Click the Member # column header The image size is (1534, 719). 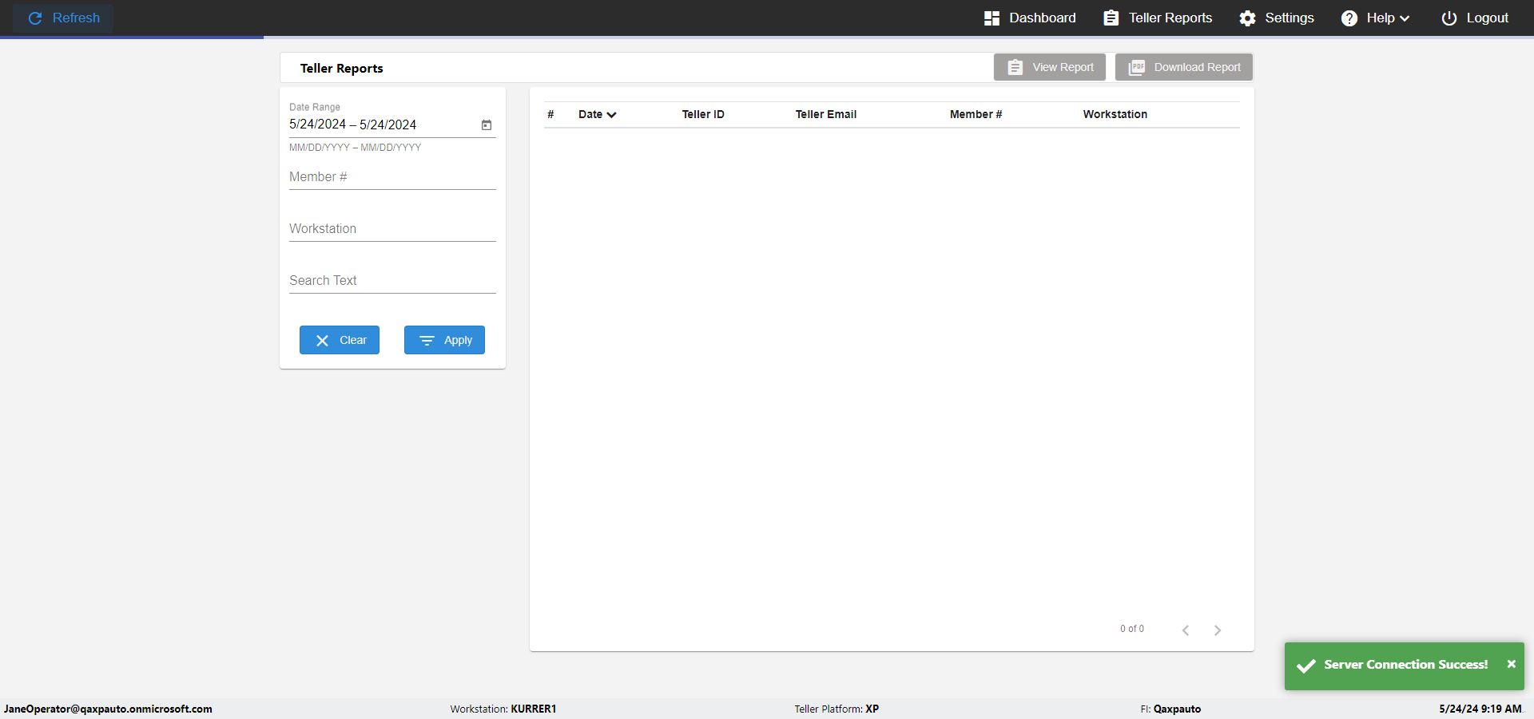(x=976, y=114)
